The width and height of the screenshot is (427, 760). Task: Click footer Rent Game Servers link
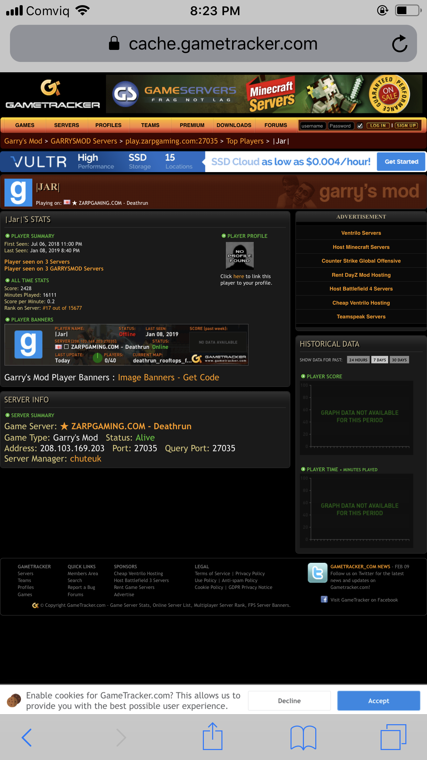[134, 587]
